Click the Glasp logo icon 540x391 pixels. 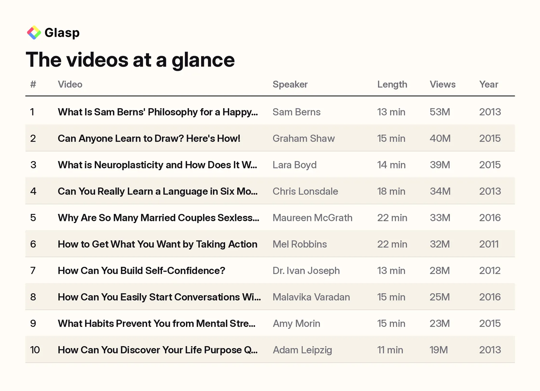[34, 33]
